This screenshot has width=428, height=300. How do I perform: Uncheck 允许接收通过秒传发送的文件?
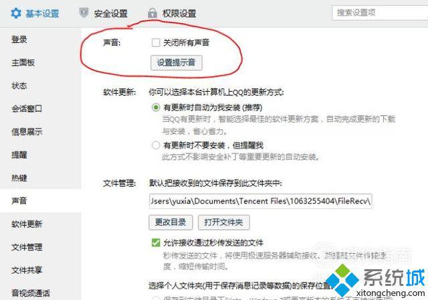click(156, 242)
